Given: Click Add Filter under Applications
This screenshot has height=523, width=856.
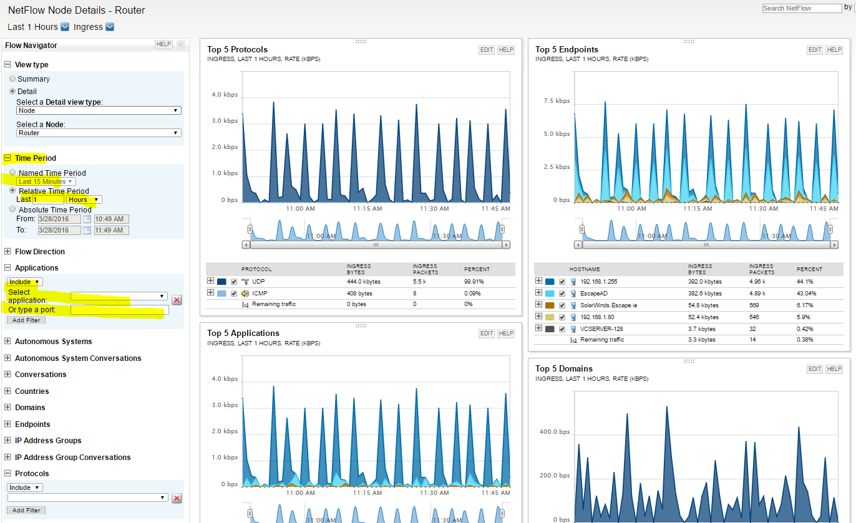Looking at the screenshot, I should pyautogui.click(x=26, y=320).
